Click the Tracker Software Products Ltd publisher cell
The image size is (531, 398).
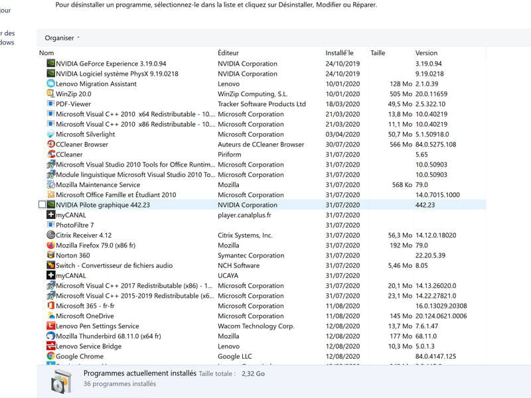262,104
